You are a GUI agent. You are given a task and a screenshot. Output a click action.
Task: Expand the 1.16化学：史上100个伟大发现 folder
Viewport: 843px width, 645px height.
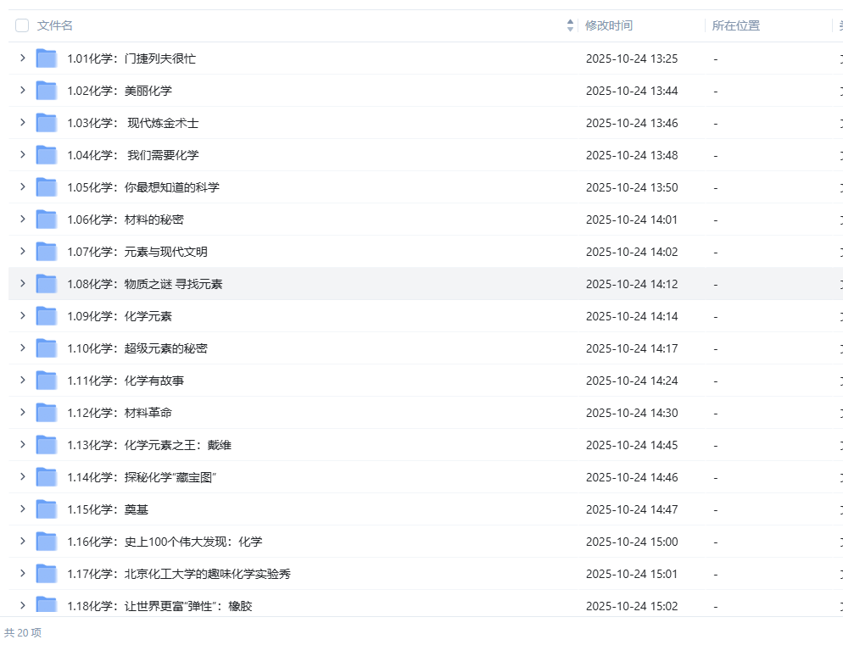23,542
